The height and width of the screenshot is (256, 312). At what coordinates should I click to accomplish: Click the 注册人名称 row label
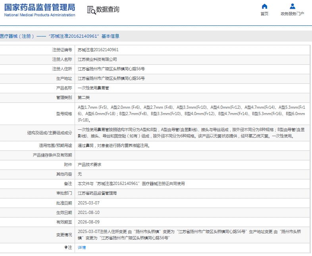coord(62,59)
